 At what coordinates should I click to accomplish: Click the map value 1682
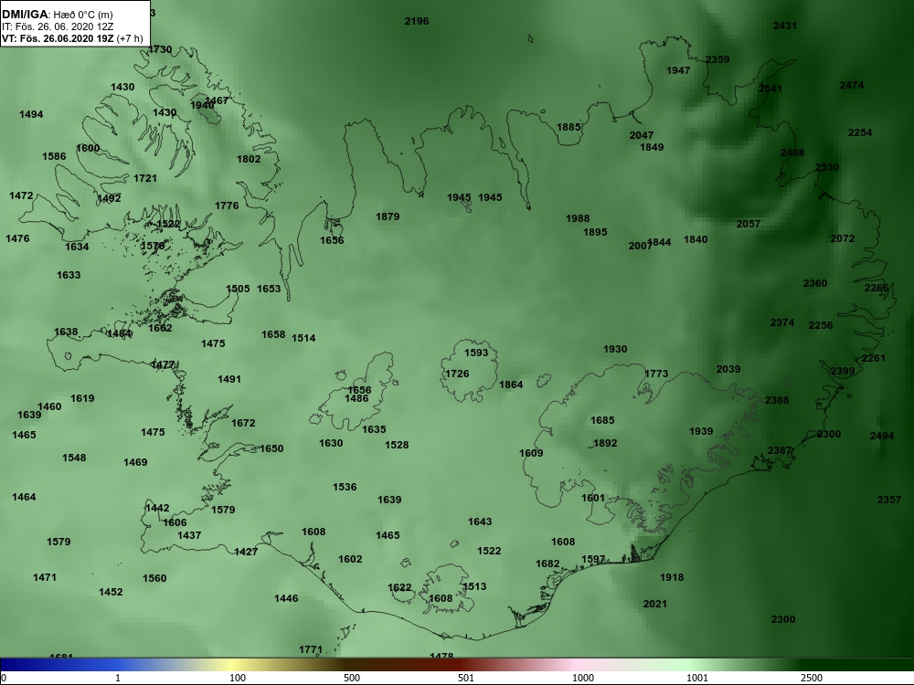pos(547,564)
